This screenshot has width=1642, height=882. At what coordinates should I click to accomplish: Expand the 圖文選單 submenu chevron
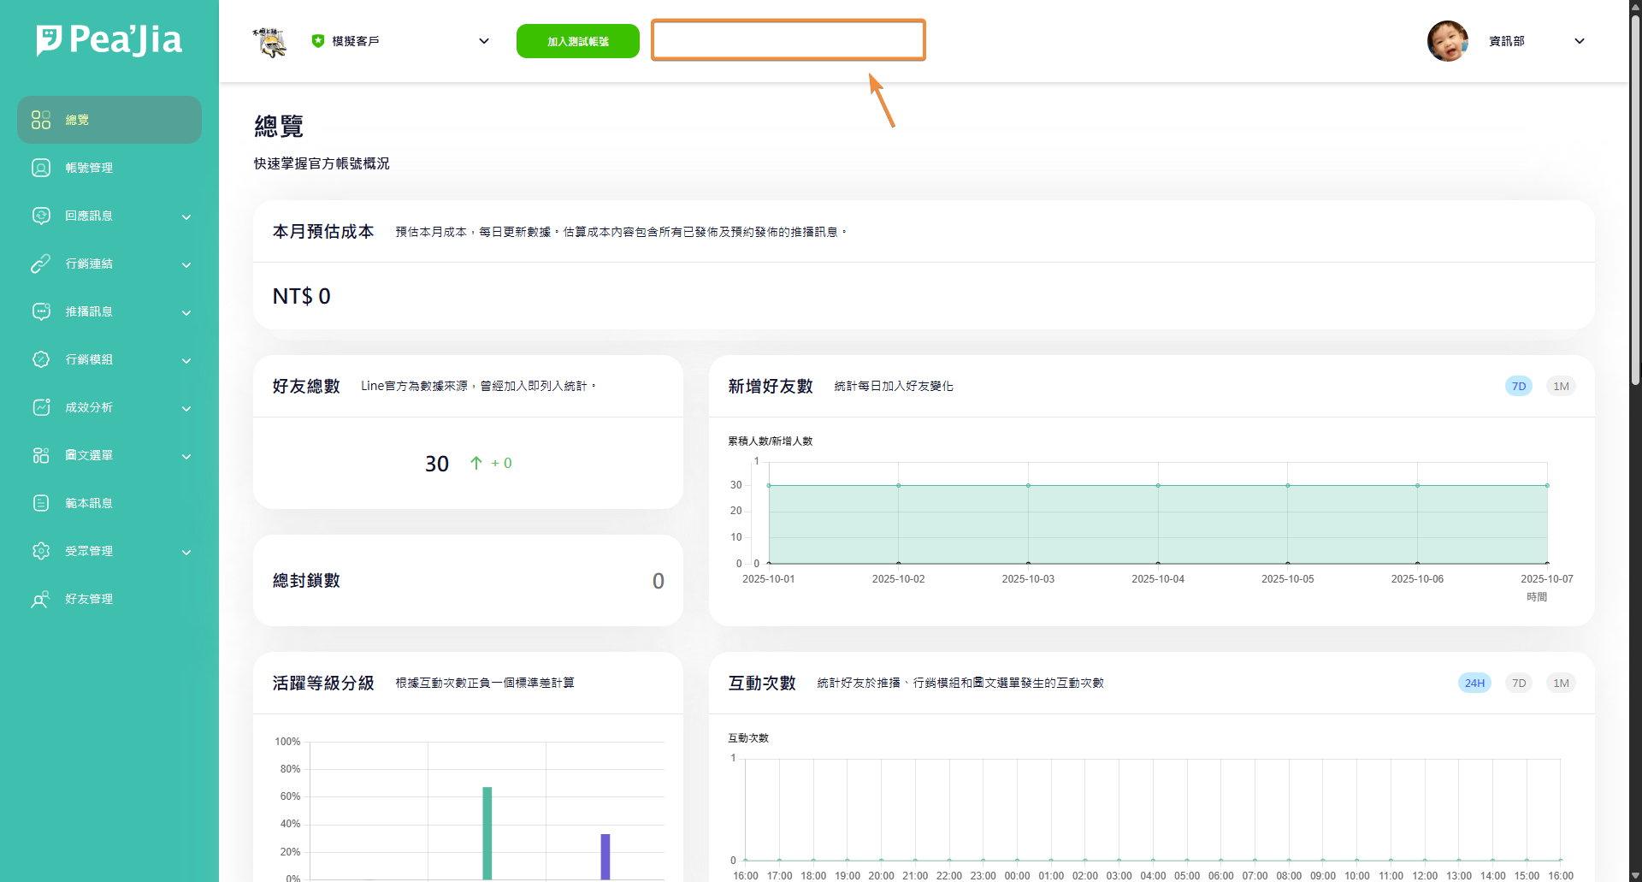click(186, 456)
